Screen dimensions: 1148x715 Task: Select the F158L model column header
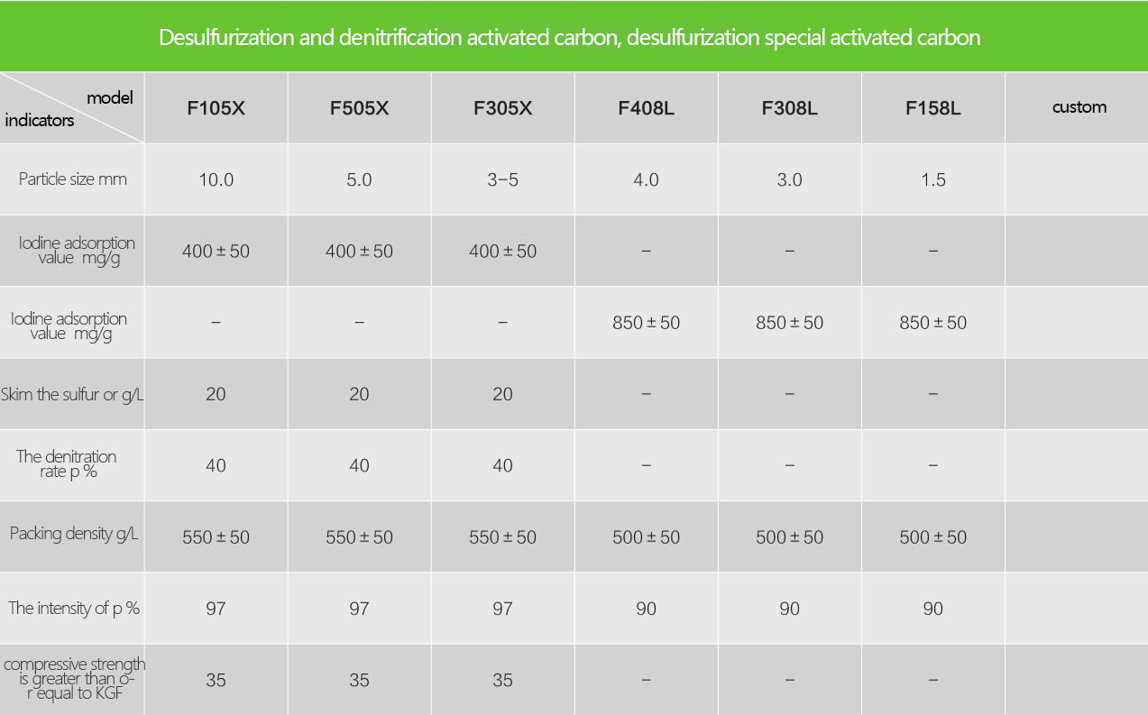932,108
